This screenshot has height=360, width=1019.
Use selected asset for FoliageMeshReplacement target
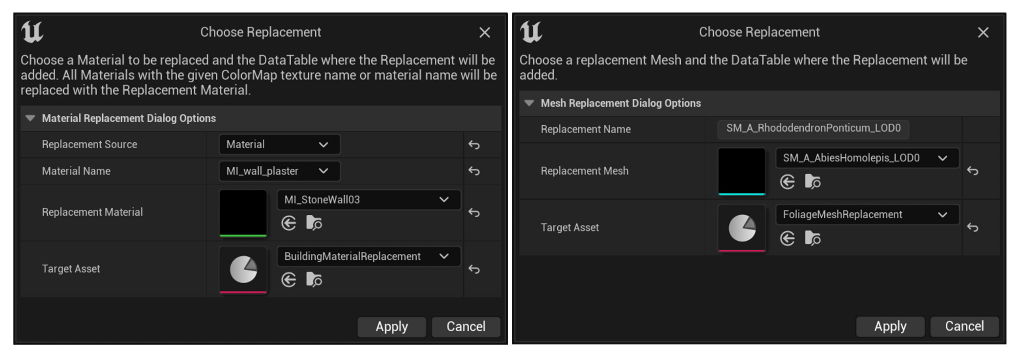click(787, 239)
